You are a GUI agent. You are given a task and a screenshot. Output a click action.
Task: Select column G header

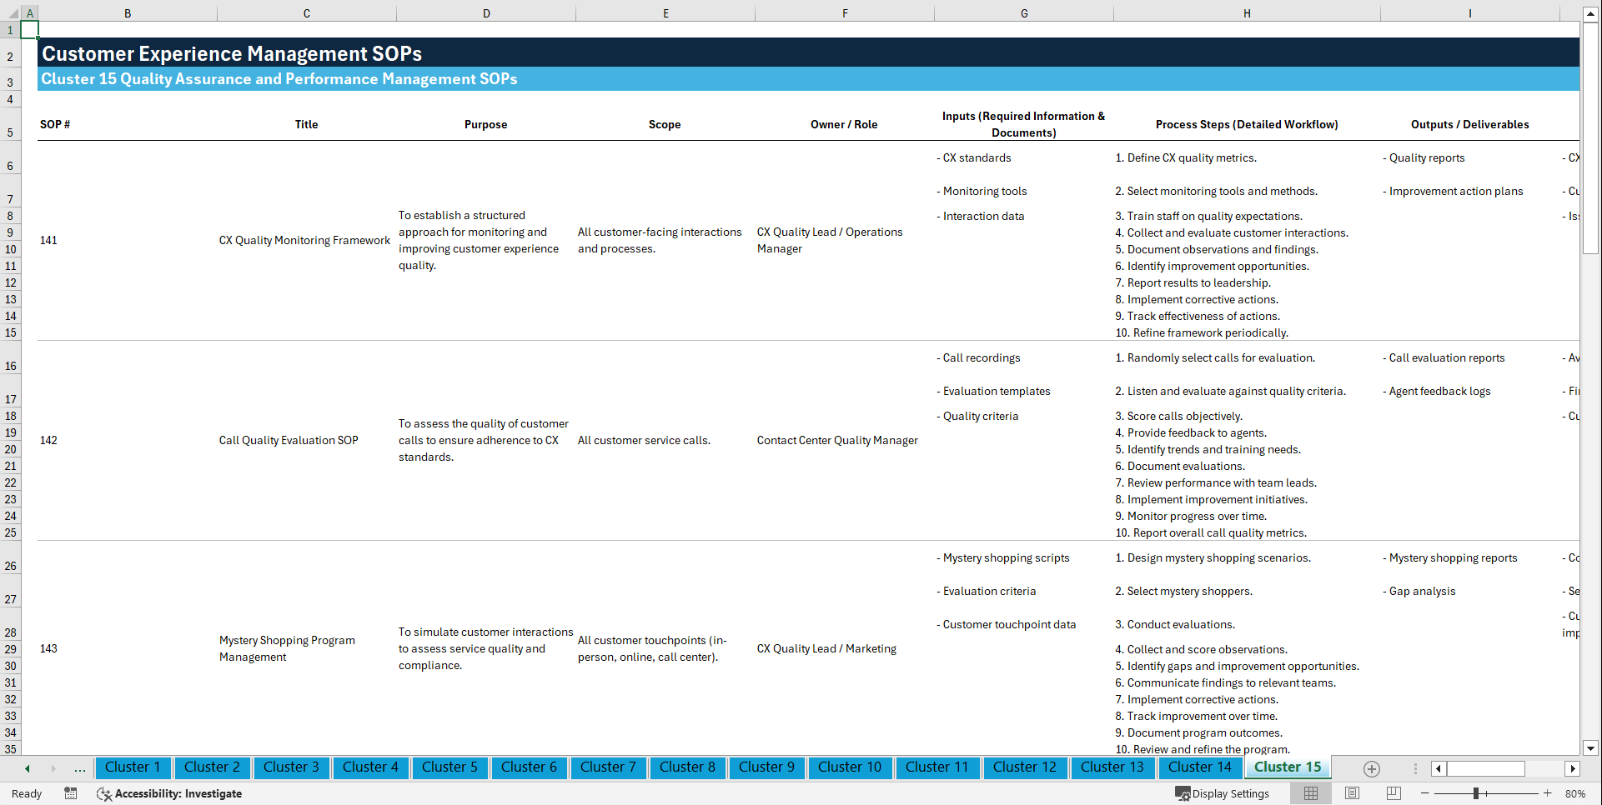[1023, 13]
